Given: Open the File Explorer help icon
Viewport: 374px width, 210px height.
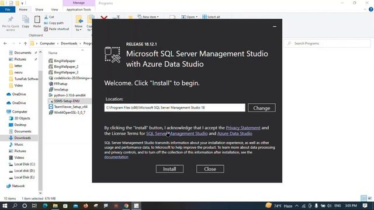Looking at the screenshot, I should (370, 9).
